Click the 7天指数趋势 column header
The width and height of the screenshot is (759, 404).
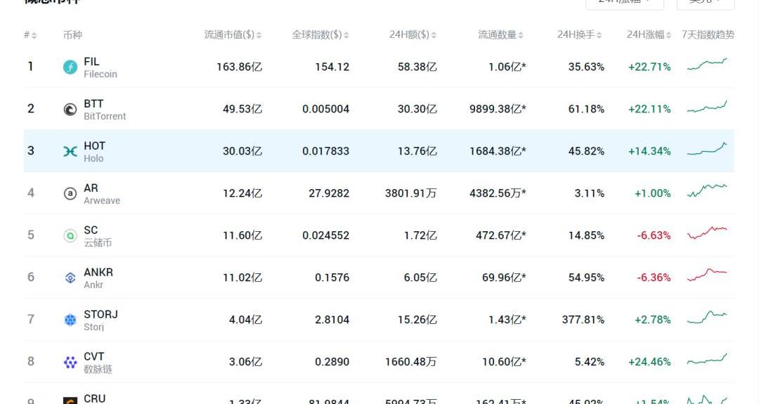coord(708,35)
